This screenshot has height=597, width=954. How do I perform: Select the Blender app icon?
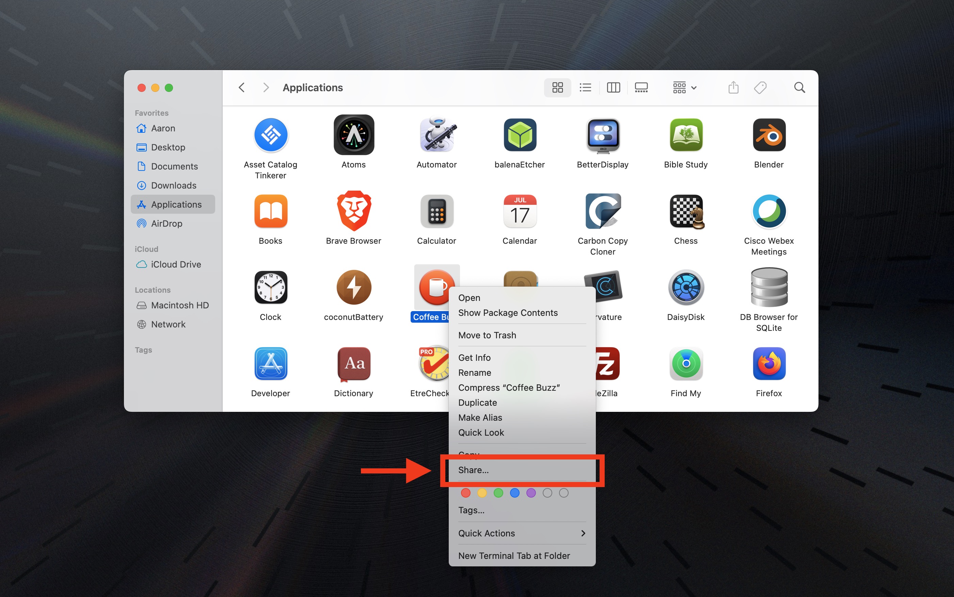click(769, 135)
